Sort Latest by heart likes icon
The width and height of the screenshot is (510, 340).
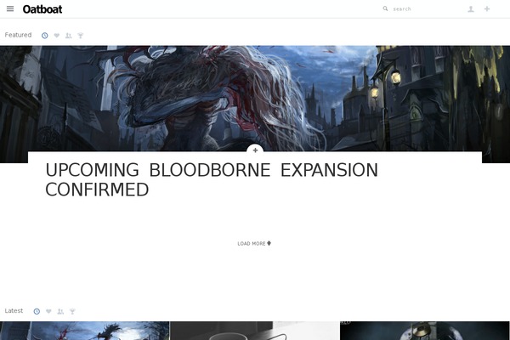[x=48, y=311]
